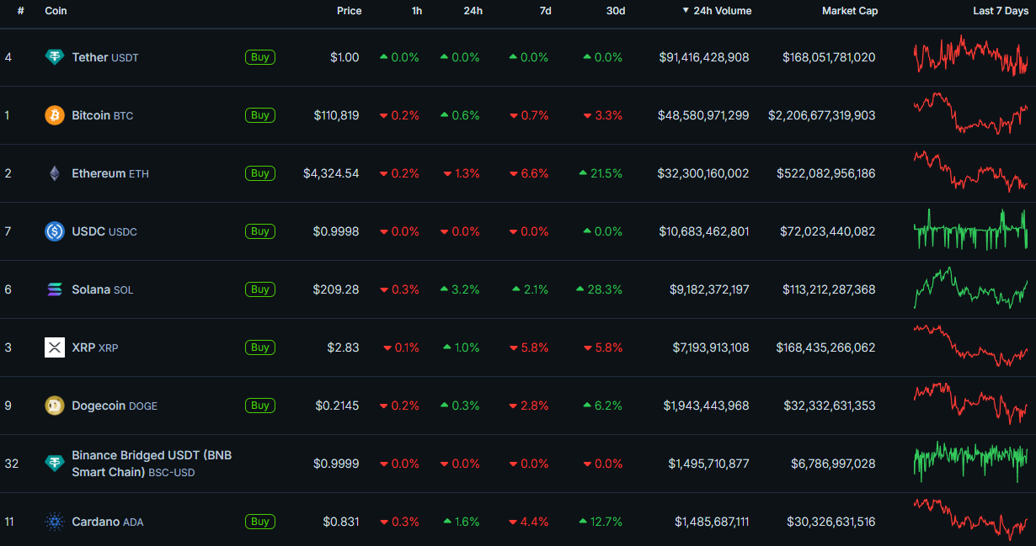This screenshot has width=1036, height=546.
Task: Click the Ethereum diamond logo icon
Action: pos(55,173)
